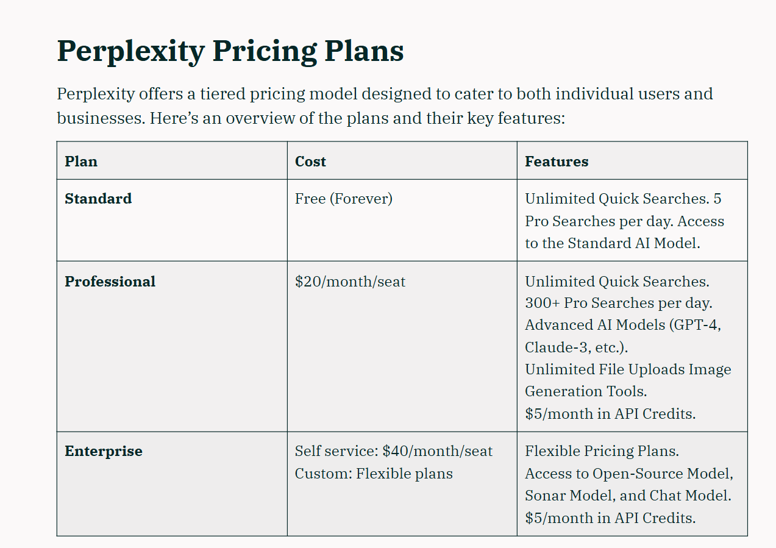Select the "Cost" column header
Viewport: 776px width, 548px height.
click(310, 162)
